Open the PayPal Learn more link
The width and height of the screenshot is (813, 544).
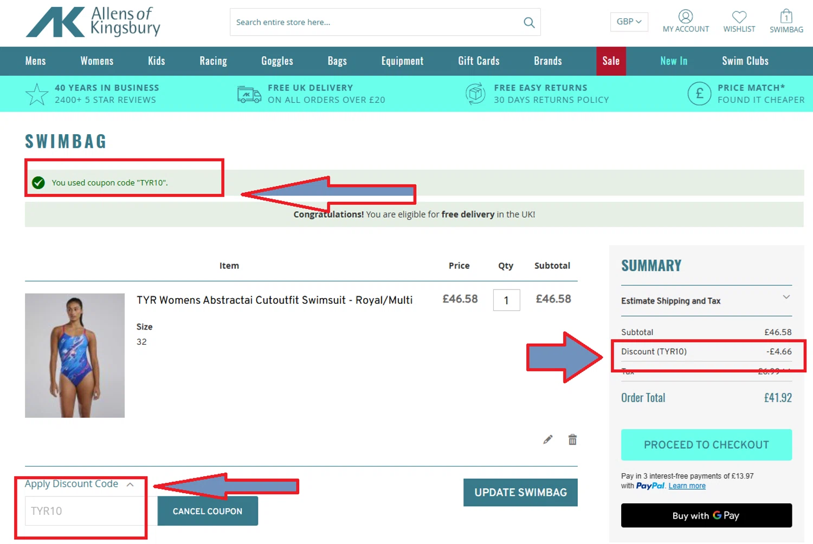(687, 486)
